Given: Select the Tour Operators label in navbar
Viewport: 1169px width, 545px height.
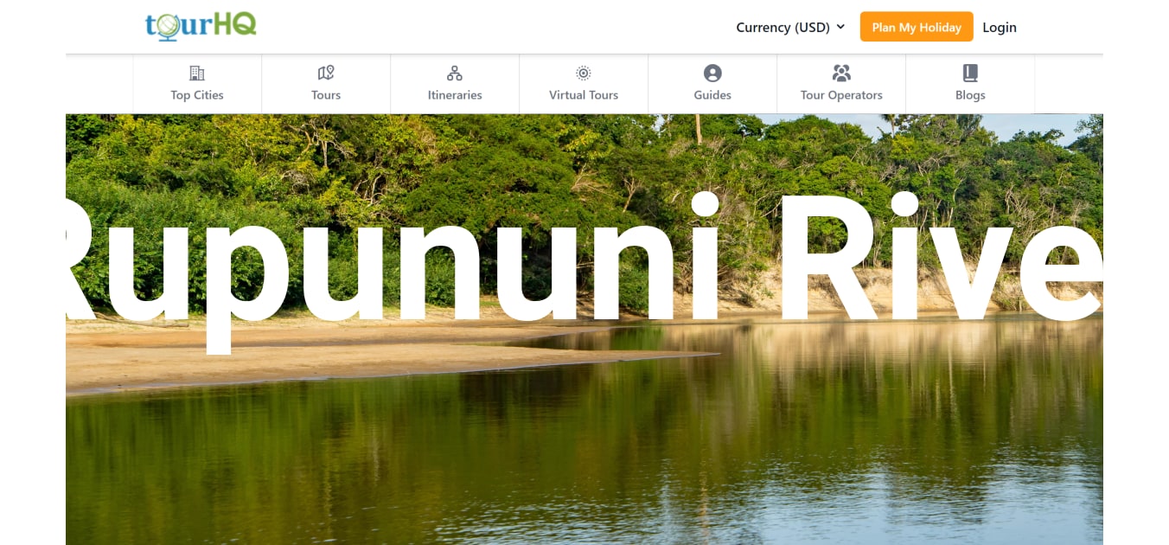Looking at the screenshot, I should click(841, 95).
